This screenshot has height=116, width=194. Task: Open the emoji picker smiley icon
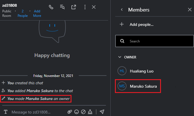77,112
